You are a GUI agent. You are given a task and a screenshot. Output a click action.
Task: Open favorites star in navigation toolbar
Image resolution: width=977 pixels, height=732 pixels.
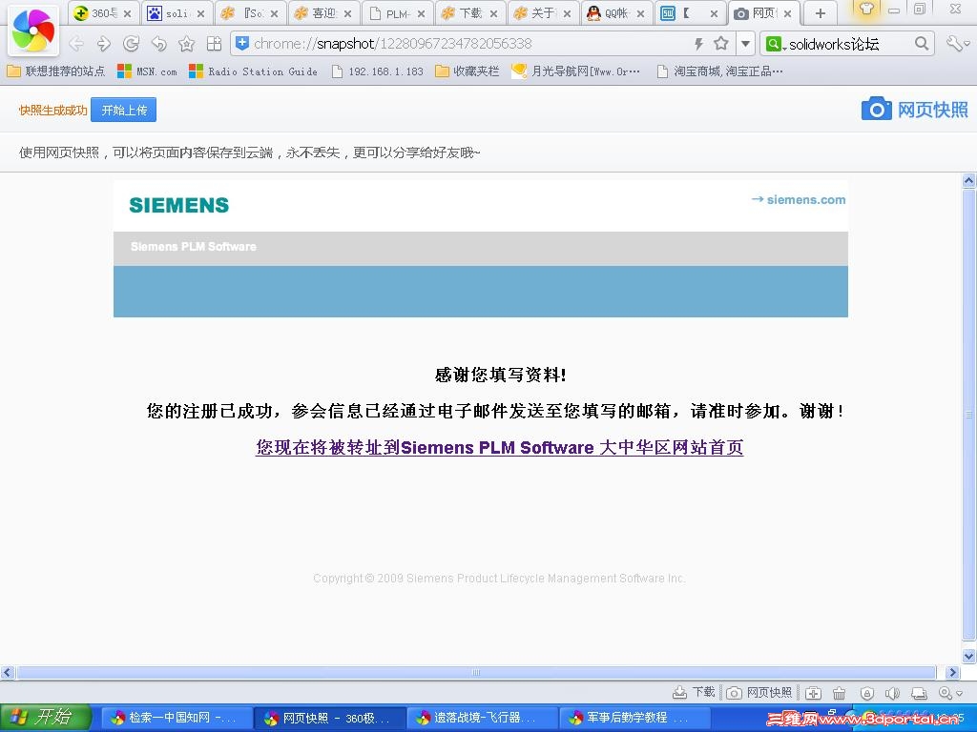click(186, 44)
